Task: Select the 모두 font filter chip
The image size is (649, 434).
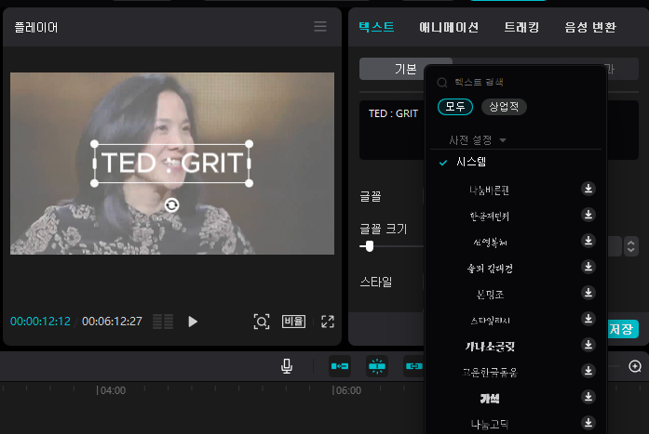Action: click(x=455, y=107)
